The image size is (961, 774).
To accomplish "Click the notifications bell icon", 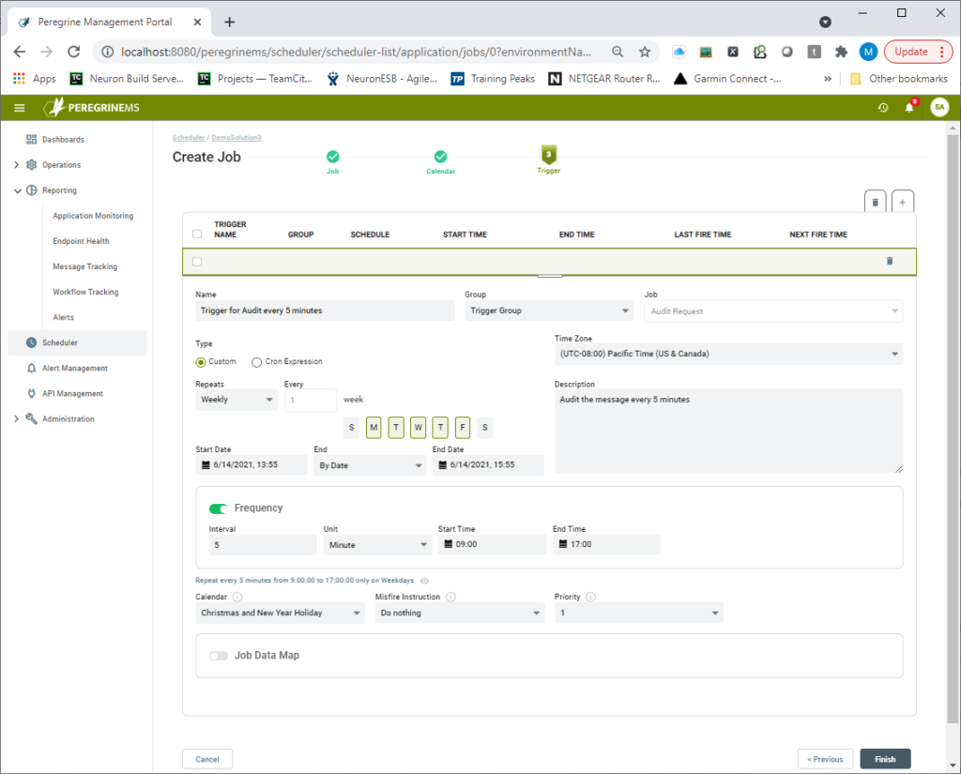I will tap(908, 107).
